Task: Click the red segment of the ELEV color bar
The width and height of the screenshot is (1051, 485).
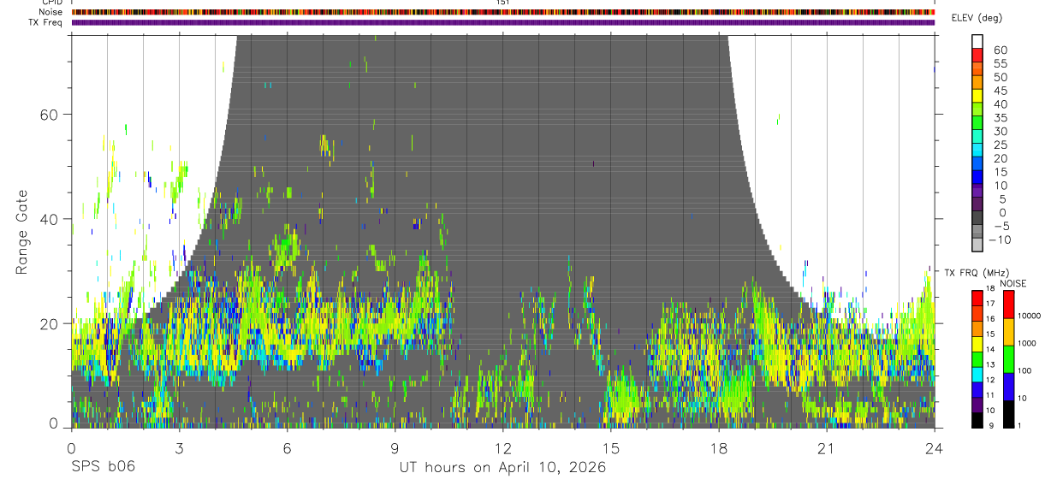Action: pyautogui.click(x=977, y=54)
